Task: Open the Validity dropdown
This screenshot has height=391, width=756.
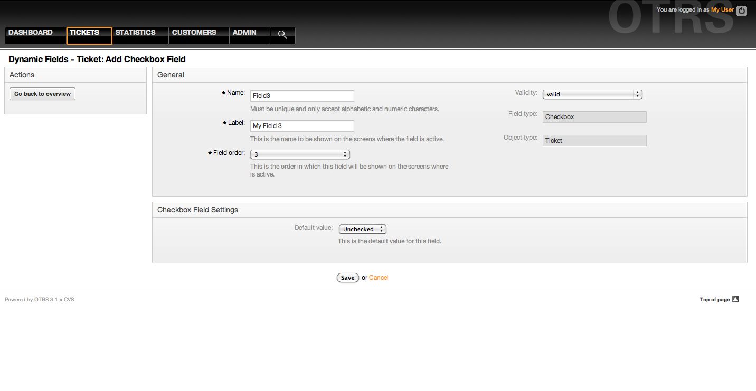Action: [x=592, y=94]
